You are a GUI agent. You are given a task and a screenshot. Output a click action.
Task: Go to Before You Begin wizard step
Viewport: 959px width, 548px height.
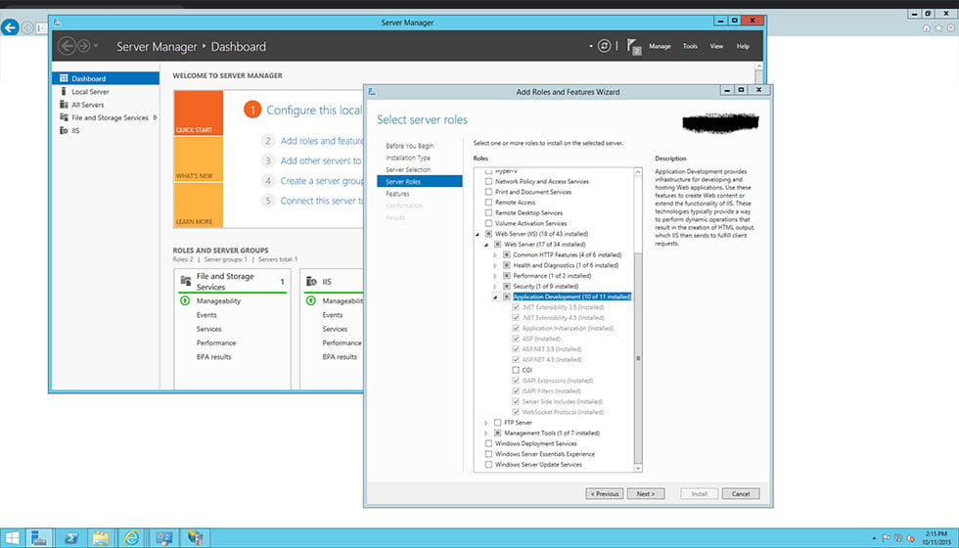[410, 146]
